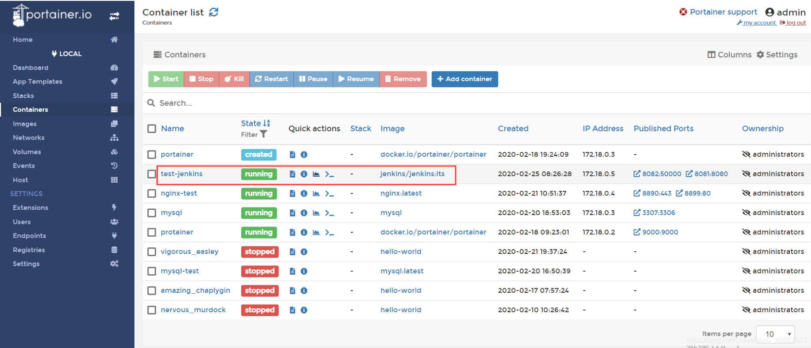Open logs icon for portainer container
Screen dimensions: 811x348
click(x=292, y=155)
